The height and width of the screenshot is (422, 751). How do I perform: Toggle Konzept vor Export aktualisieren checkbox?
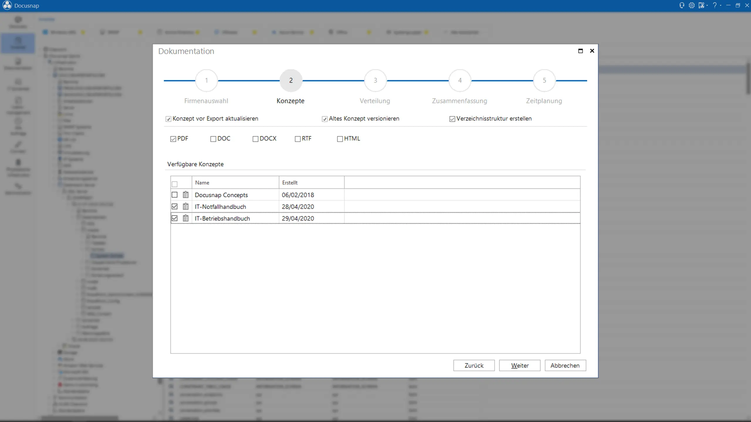[x=168, y=119]
